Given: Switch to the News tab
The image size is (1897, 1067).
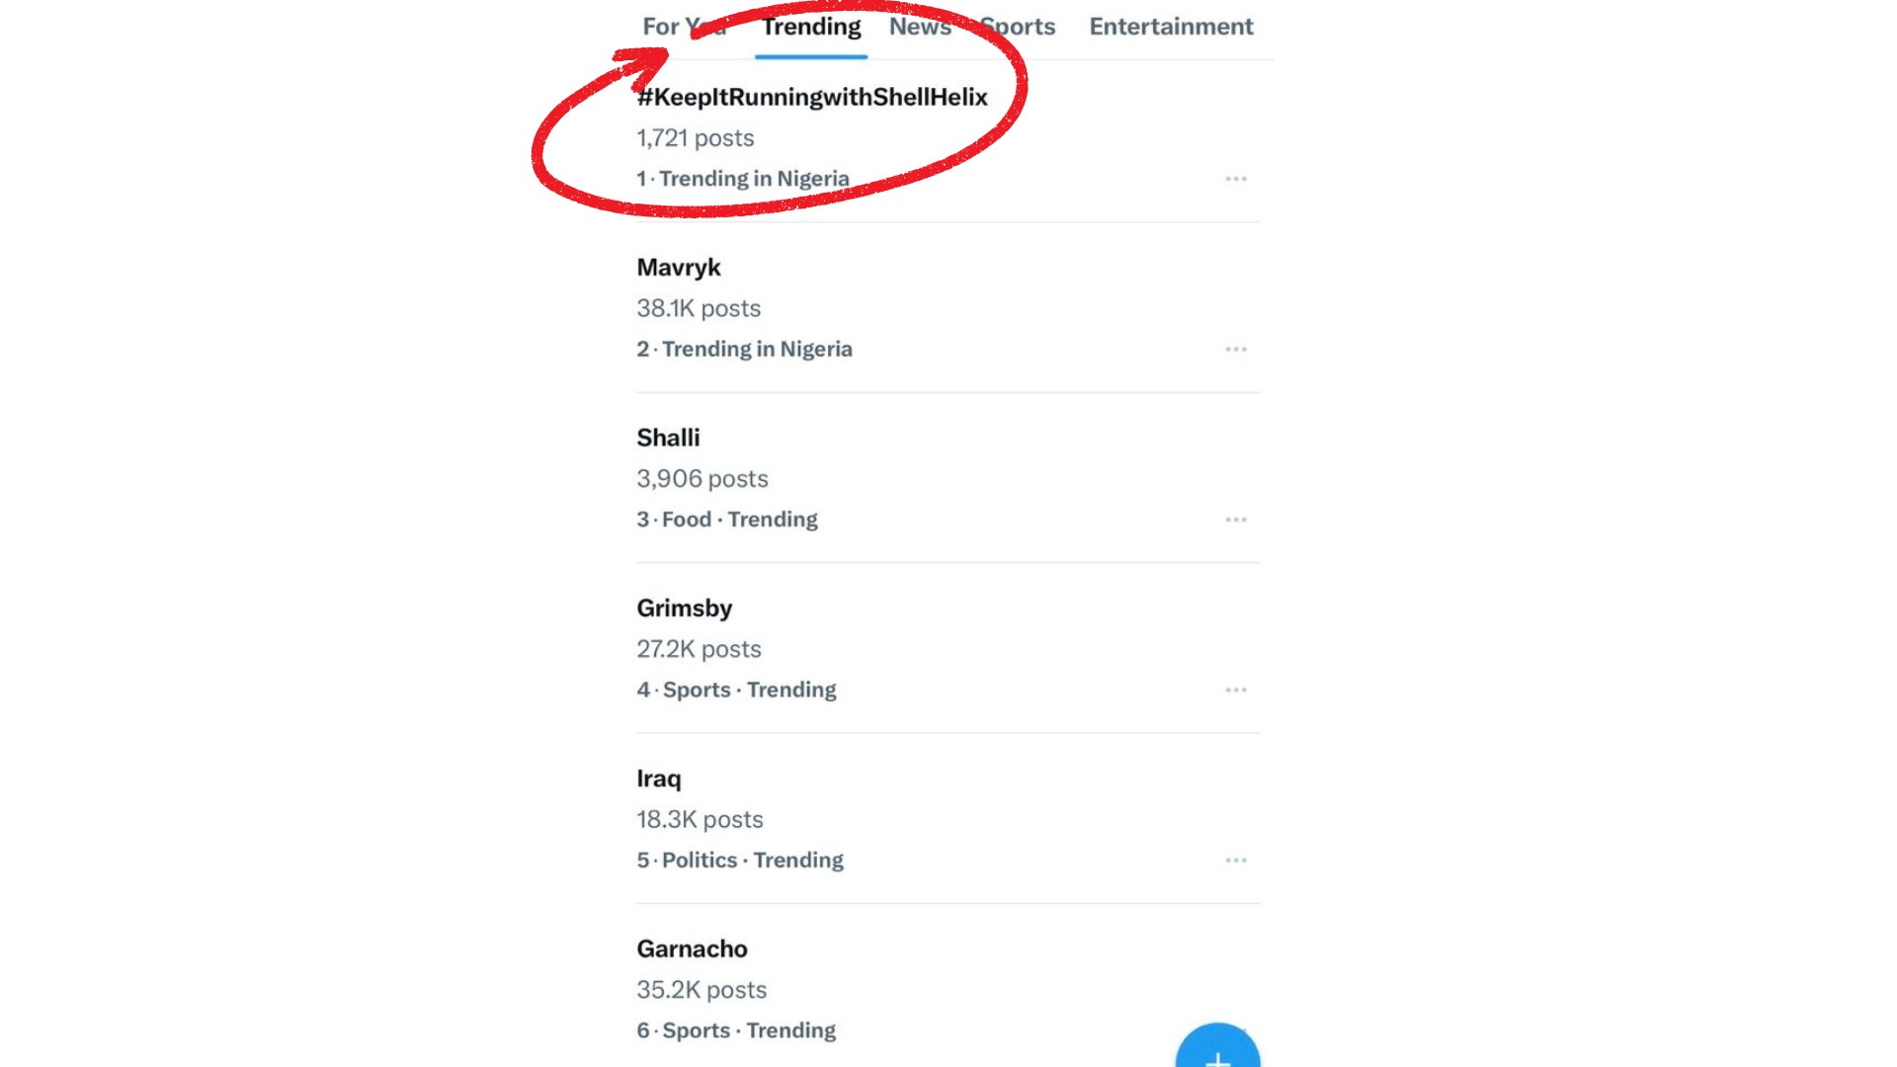Looking at the screenshot, I should [x=920, y=27].
